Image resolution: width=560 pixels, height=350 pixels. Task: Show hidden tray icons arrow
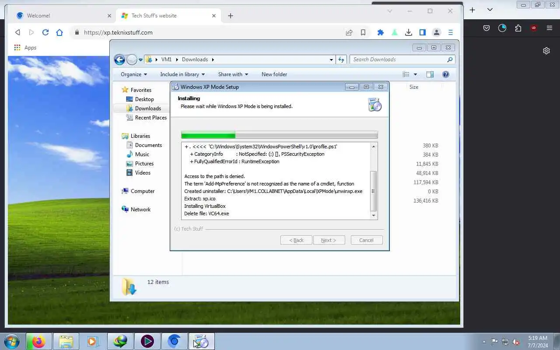(484, 342)
